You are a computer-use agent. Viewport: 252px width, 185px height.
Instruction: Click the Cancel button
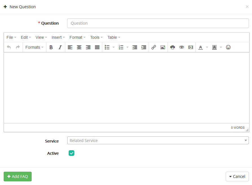pos(237,177)
